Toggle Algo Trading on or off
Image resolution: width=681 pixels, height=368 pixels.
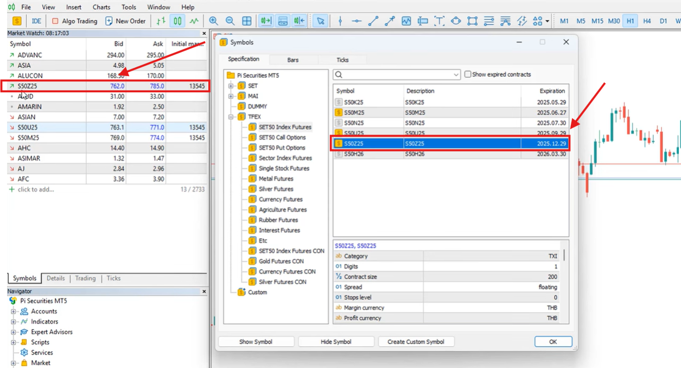coord(75,21)
